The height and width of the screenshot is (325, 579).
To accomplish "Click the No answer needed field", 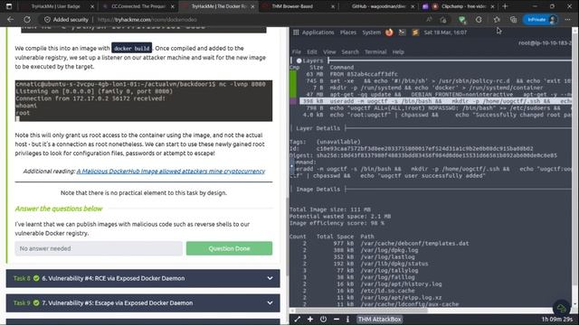I will (x=99, y=248).
